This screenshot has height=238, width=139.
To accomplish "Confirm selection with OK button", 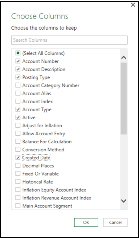I will [x=86, y=223].
